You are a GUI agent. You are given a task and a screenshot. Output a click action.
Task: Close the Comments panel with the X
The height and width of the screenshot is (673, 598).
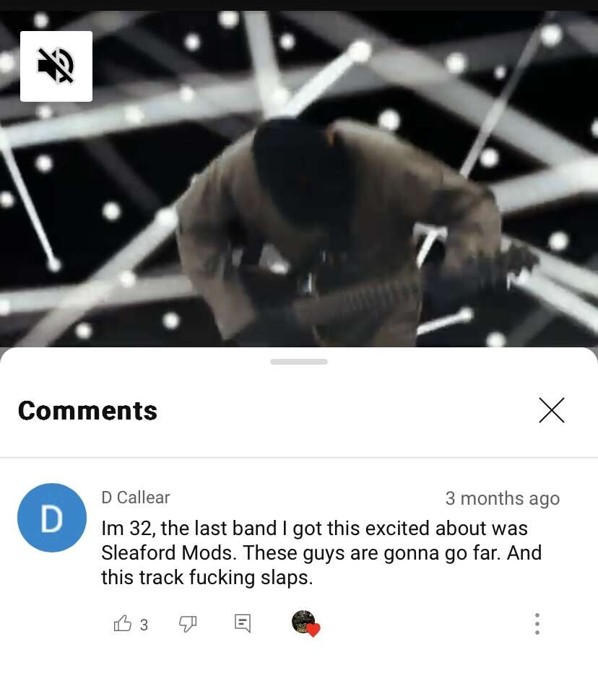(x=552, y=410)
